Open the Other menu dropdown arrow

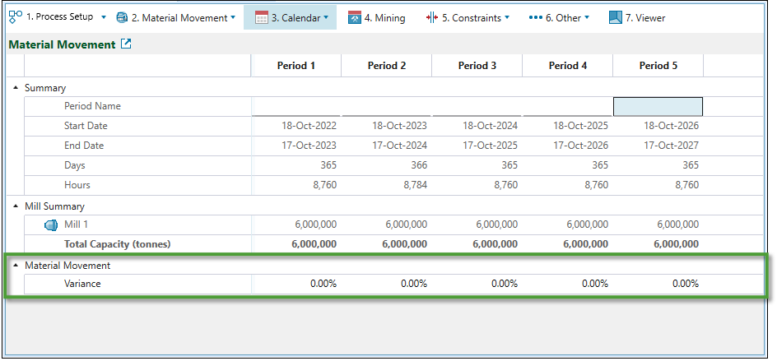coord(587,17)
